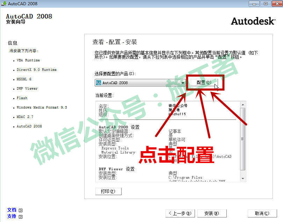
Task: Click the arrow icon beside 文档
Action: 21,210
